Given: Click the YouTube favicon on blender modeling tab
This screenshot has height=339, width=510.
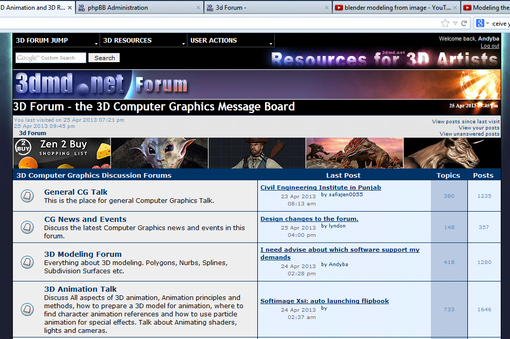Looking at the screenshot, I should (x=339, y=8).
